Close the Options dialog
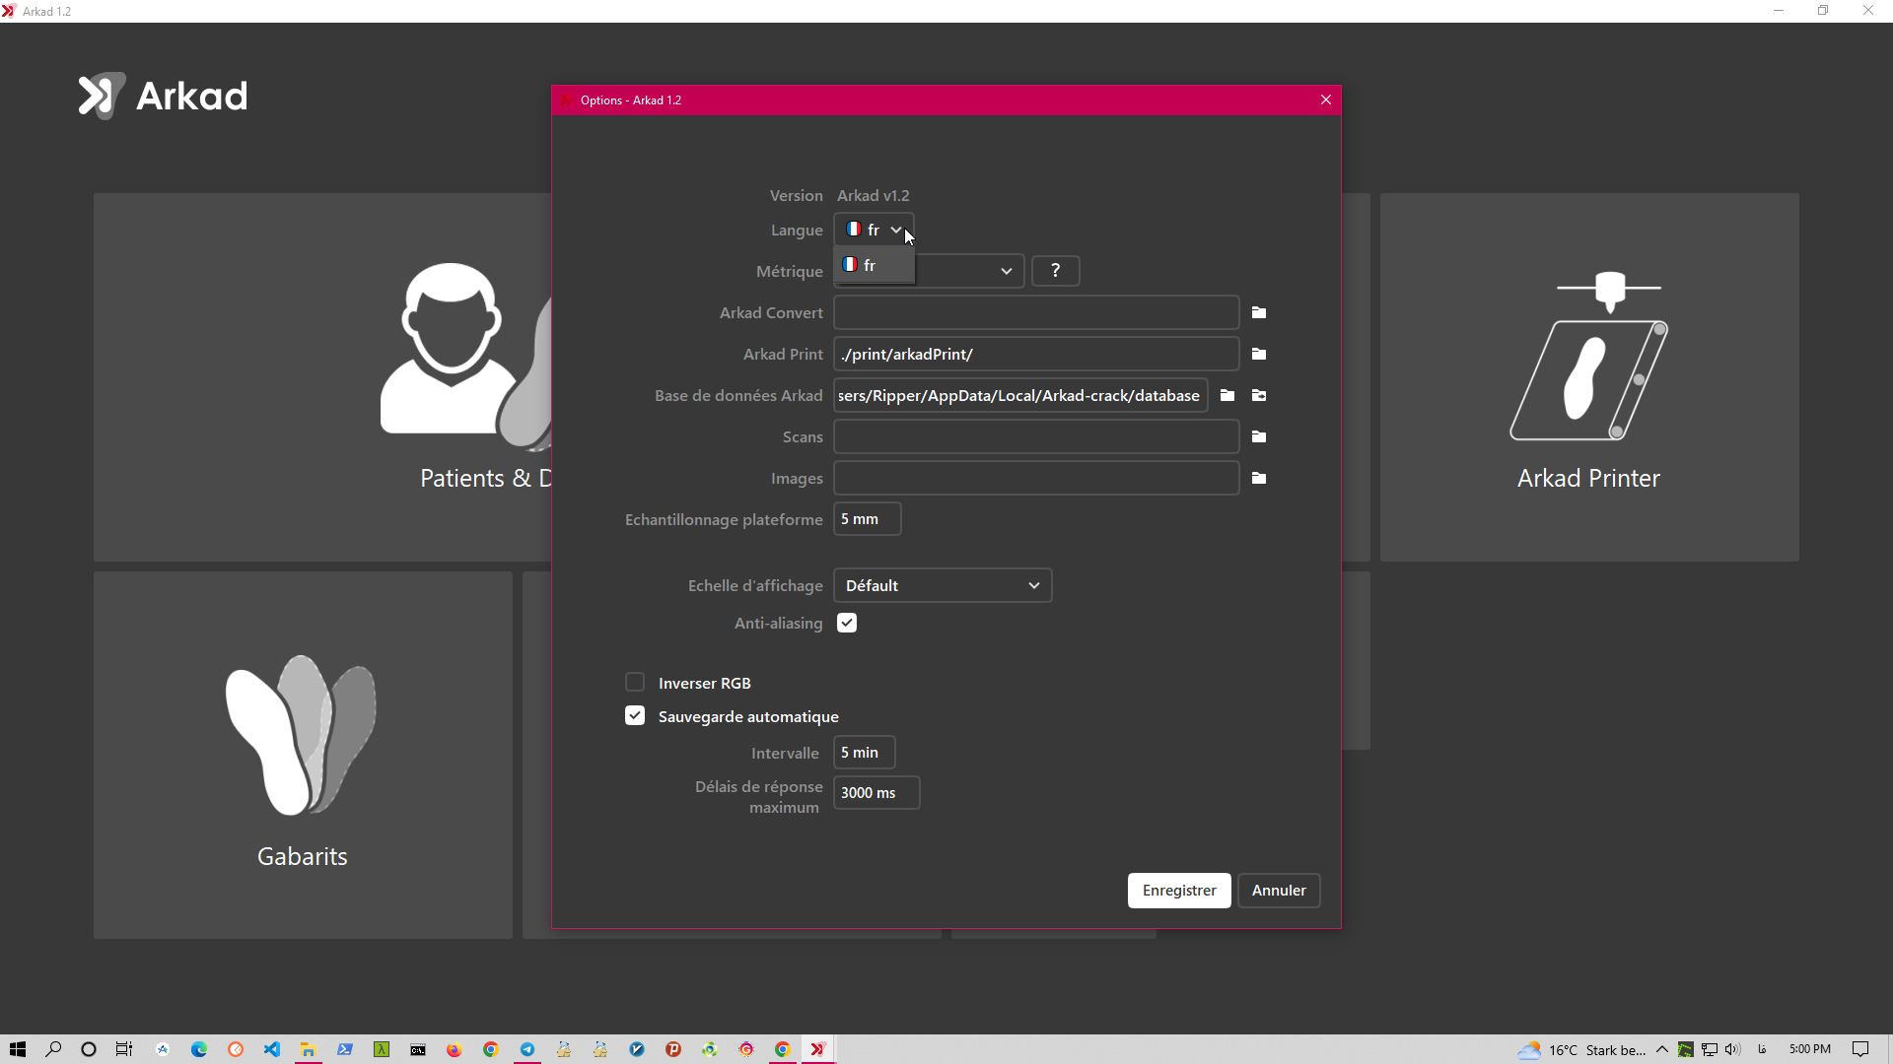Image resolution: width=1893 pixels, height=1064 pixels. pyautogui.click(x=1326, y=100)
